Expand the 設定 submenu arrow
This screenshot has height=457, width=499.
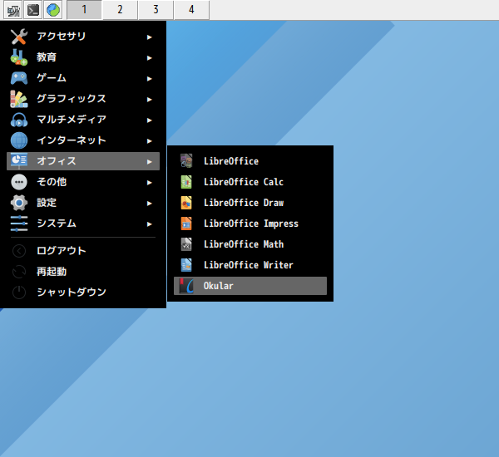pos(149,204)
